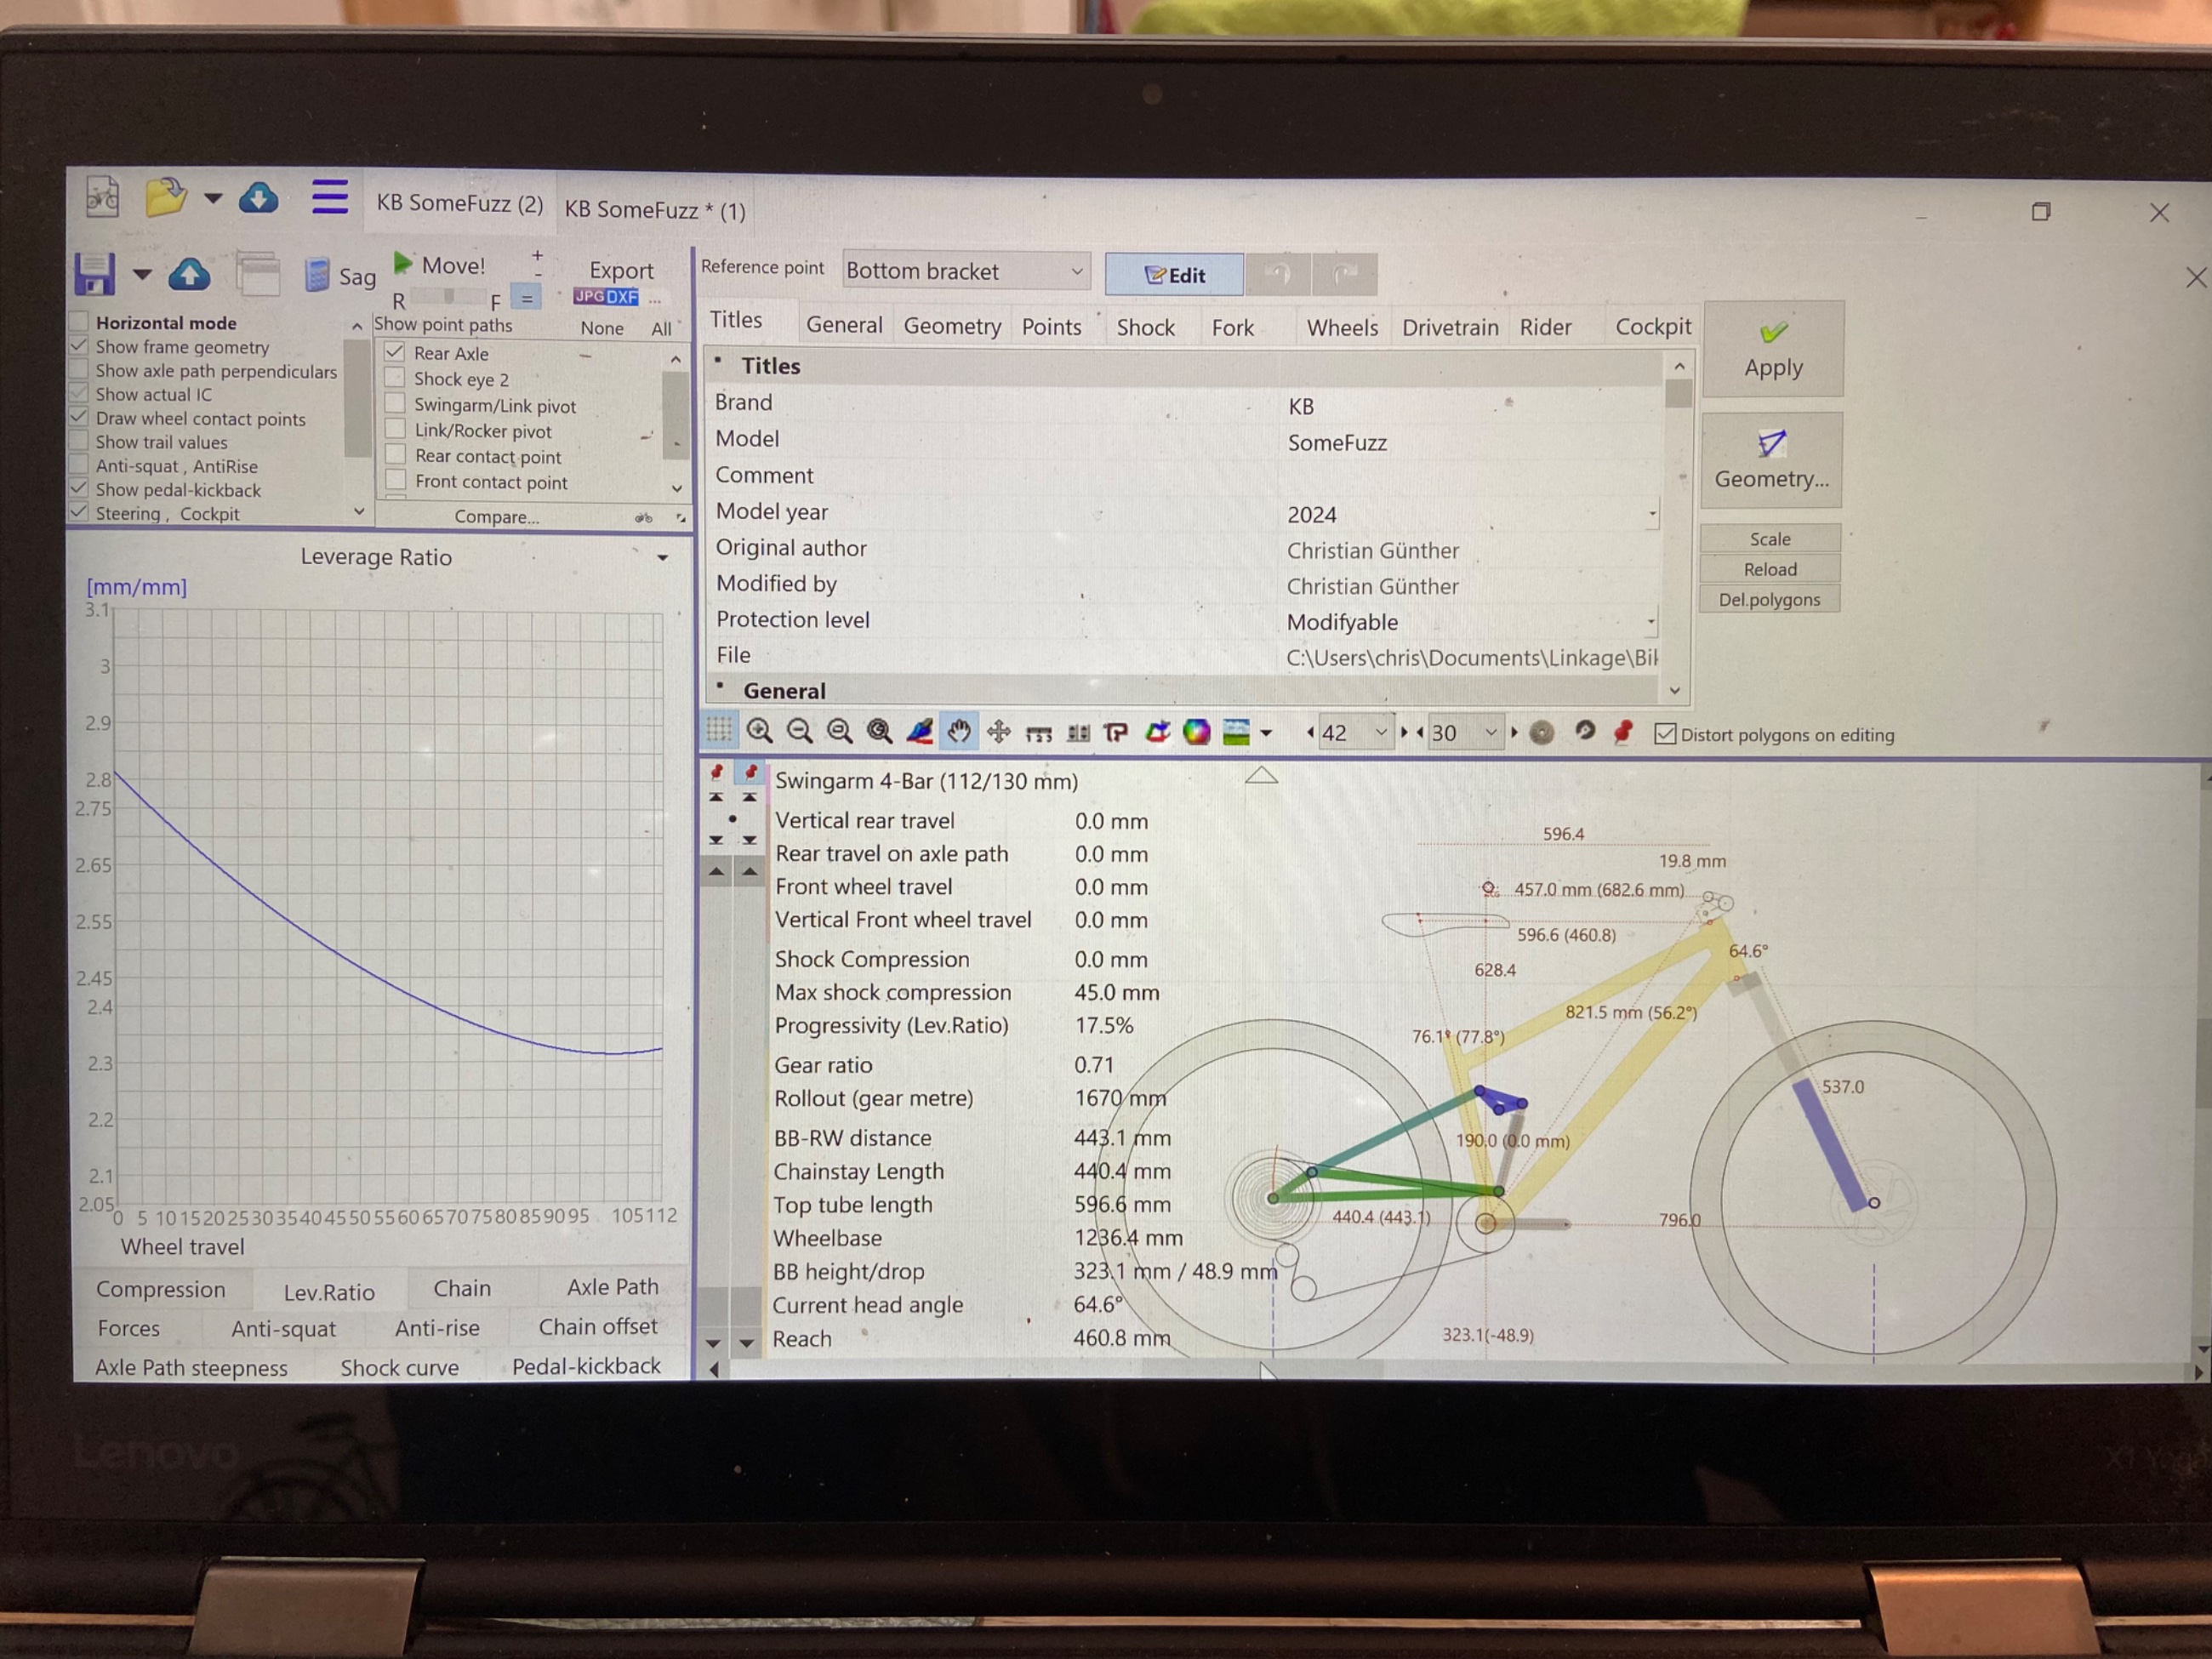
Task: Enable Show axle path perpendiculars
Action: click(x=78, y=370)
